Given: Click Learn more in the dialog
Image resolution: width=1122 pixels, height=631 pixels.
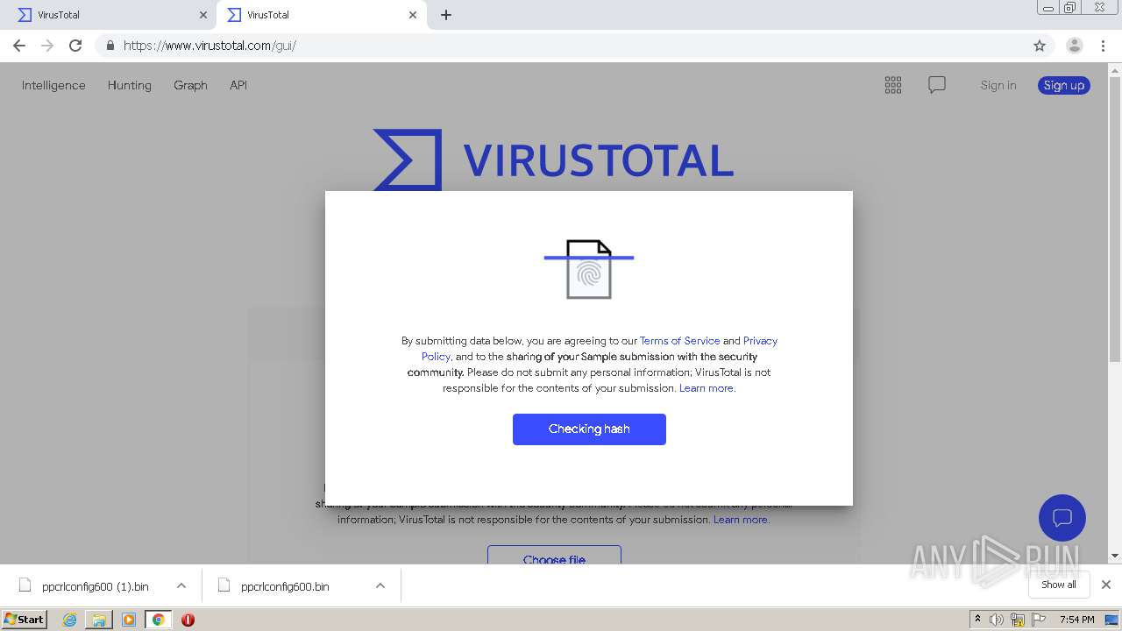Looking at the screenshot, I should pyautogui.click(x=707, y=388).
